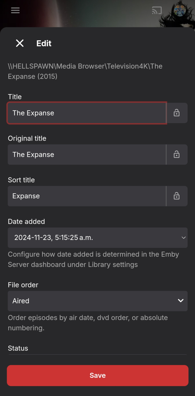This screenshot has width=195, height=396.
Task: Toggle the lock for the Sort title
Action: point(177,196)
